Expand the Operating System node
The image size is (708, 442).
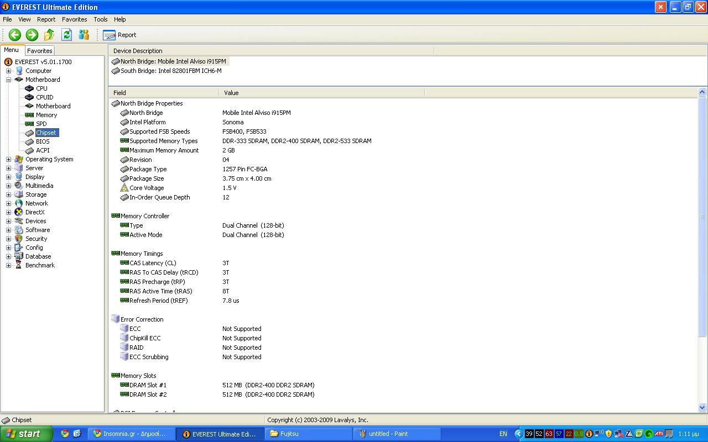click(8, 159)
